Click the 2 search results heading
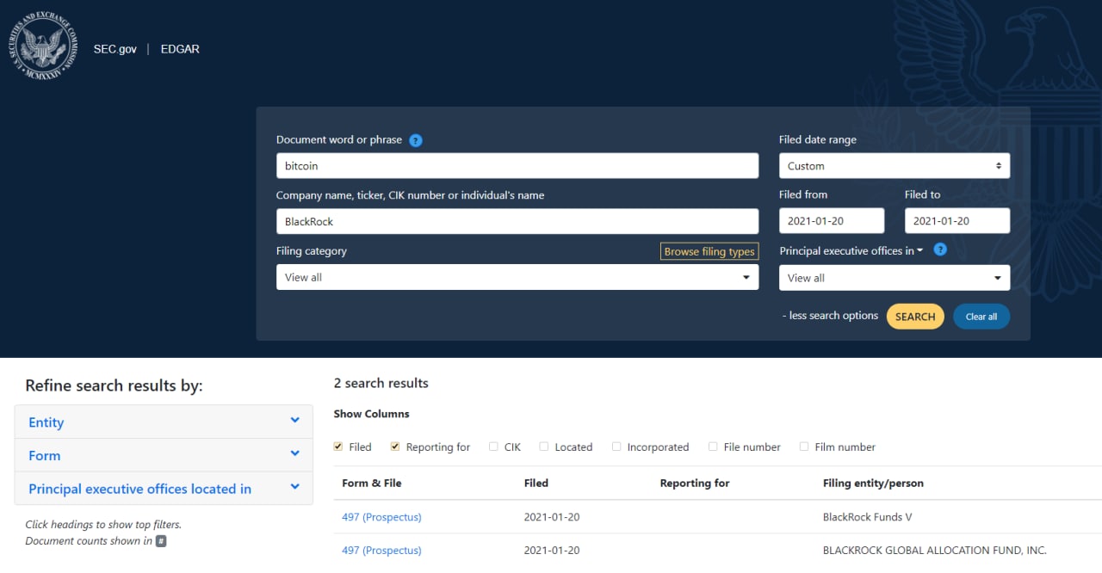This screenshot has height=573, width=1102. 381,383
